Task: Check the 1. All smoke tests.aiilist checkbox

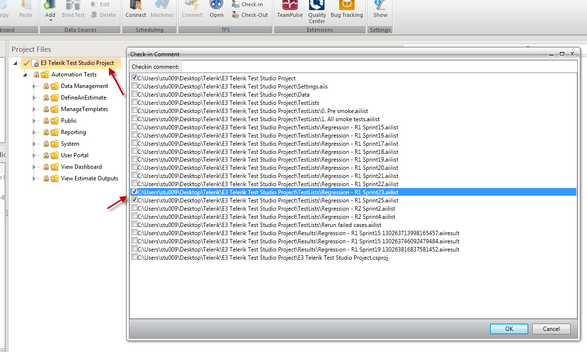Action: tap(134, 118)
